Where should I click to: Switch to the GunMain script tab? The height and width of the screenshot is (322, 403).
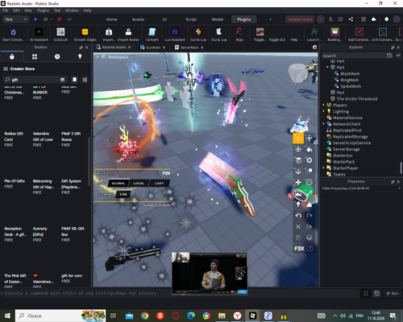click(x=153, y=47)
